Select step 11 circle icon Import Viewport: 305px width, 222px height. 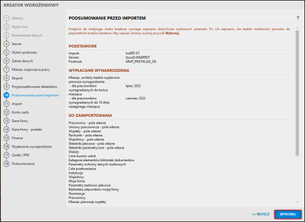(x=6, y=104)
